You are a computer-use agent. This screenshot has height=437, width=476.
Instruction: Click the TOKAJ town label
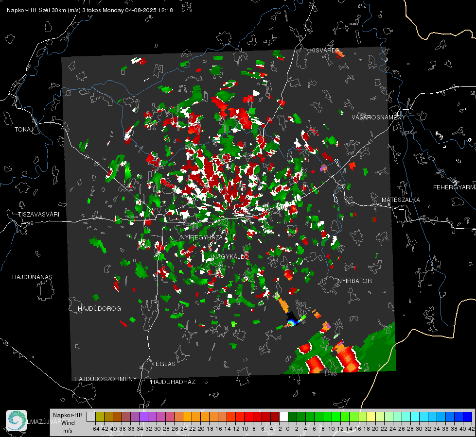[24, 130]
